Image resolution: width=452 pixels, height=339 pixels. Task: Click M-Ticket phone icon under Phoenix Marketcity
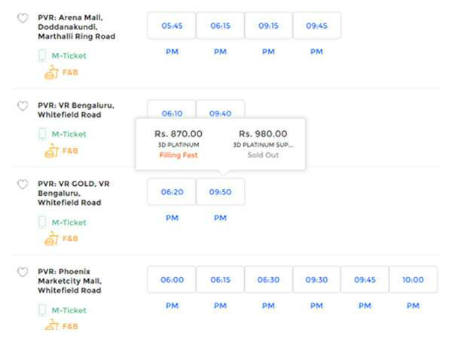tap(44, 310)
